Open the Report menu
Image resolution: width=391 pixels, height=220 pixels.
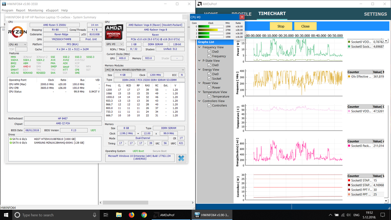tap(20, 10)
